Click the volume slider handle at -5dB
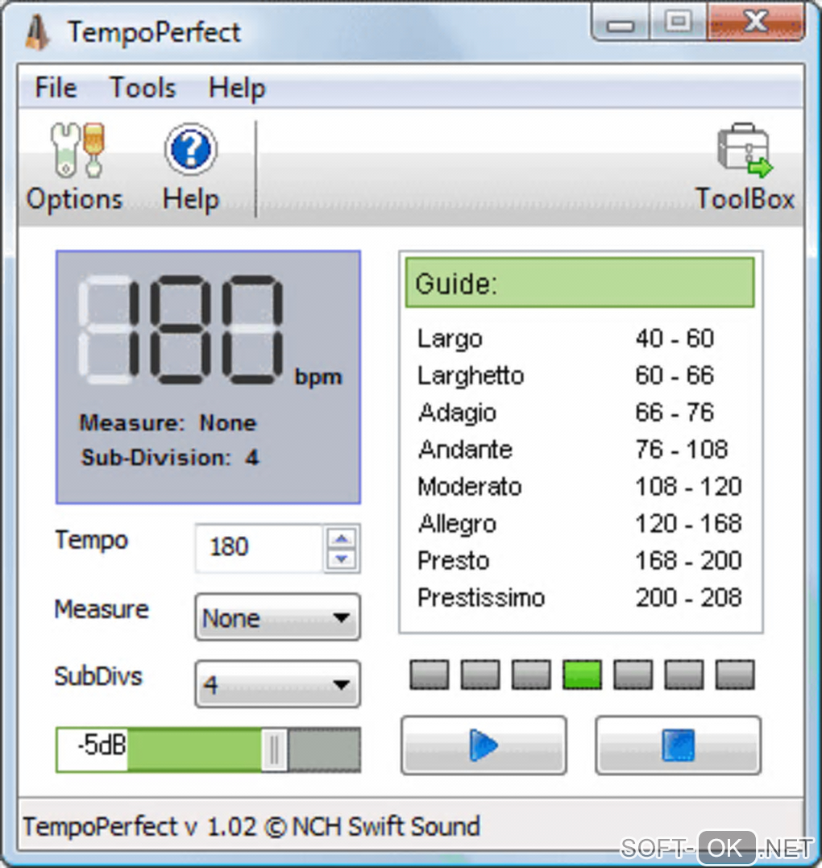 274,750
